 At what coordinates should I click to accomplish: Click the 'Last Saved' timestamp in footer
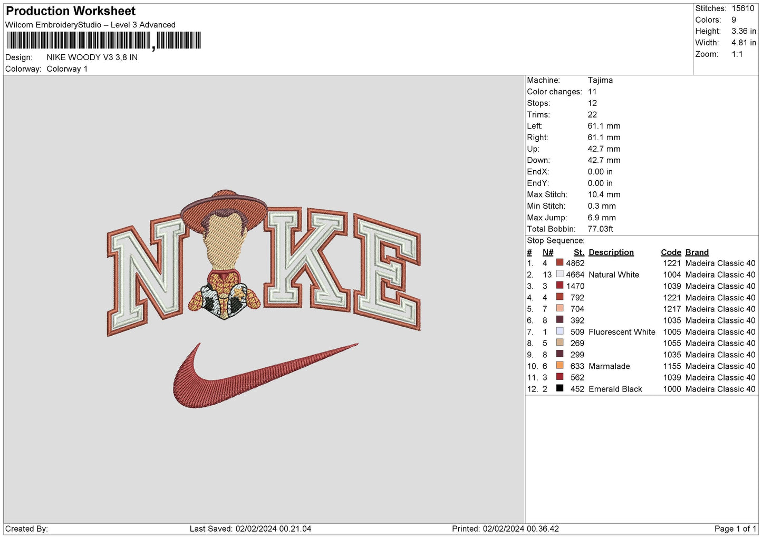coord(250,529)
